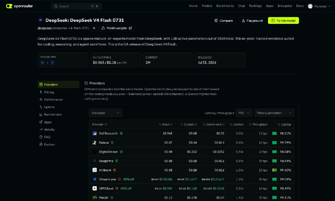Go to Home in top navigation

click(x=193, y=6)
